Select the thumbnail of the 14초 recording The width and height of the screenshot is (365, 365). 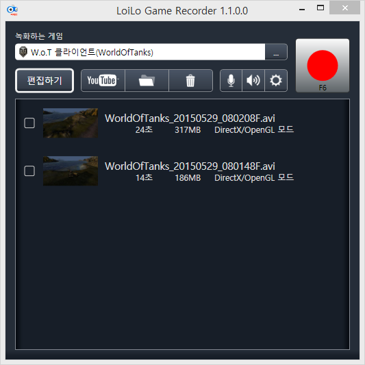(71, 171)
